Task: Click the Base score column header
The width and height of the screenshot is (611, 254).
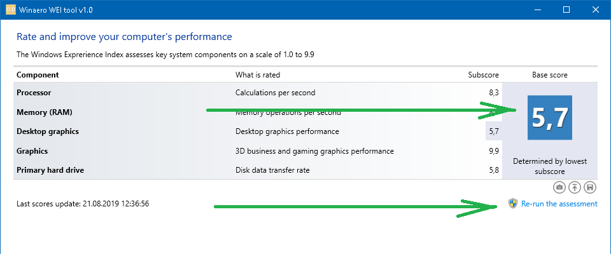Action: pyautogui.click(x=550, y=75)
